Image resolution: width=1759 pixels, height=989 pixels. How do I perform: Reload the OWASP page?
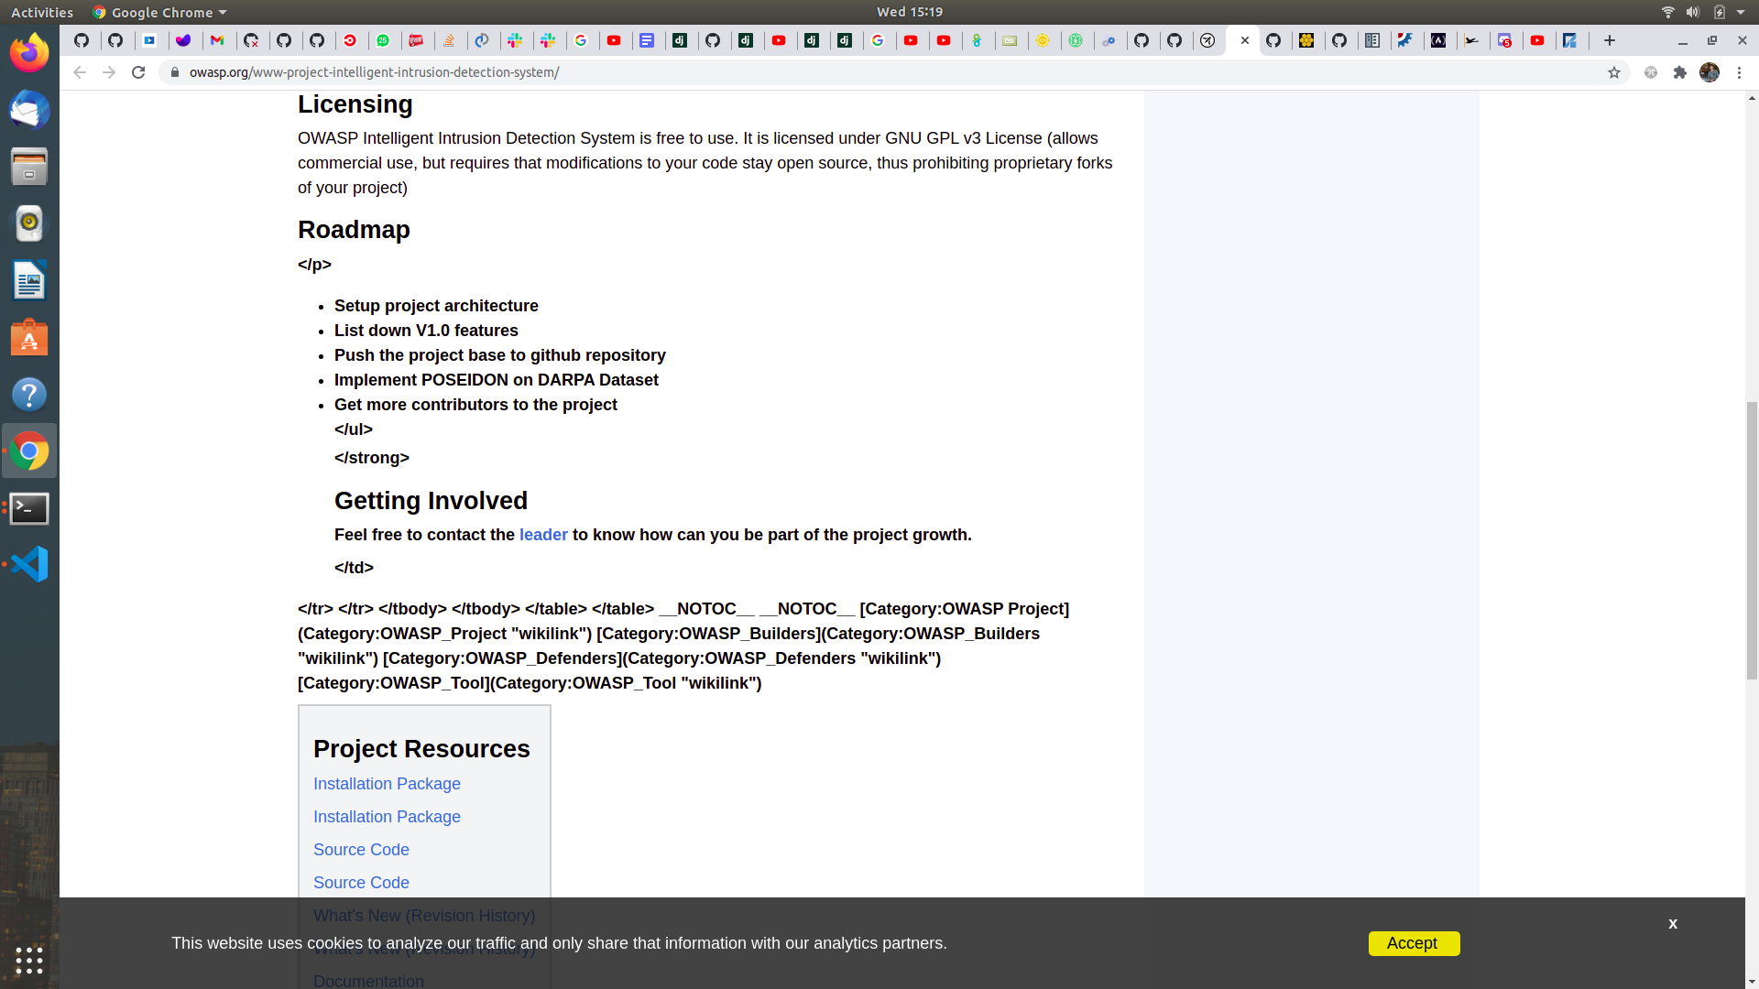click(x=138, y=72)
